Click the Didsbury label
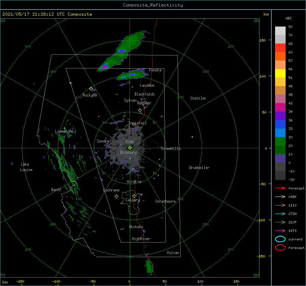This screenshot has height=286, width=306. pyautogui.click(x=128, y=152)
